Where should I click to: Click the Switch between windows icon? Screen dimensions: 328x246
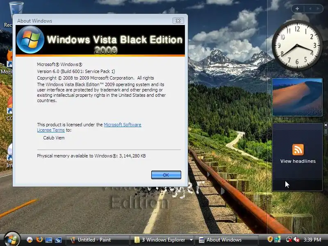tap(58, 240)
